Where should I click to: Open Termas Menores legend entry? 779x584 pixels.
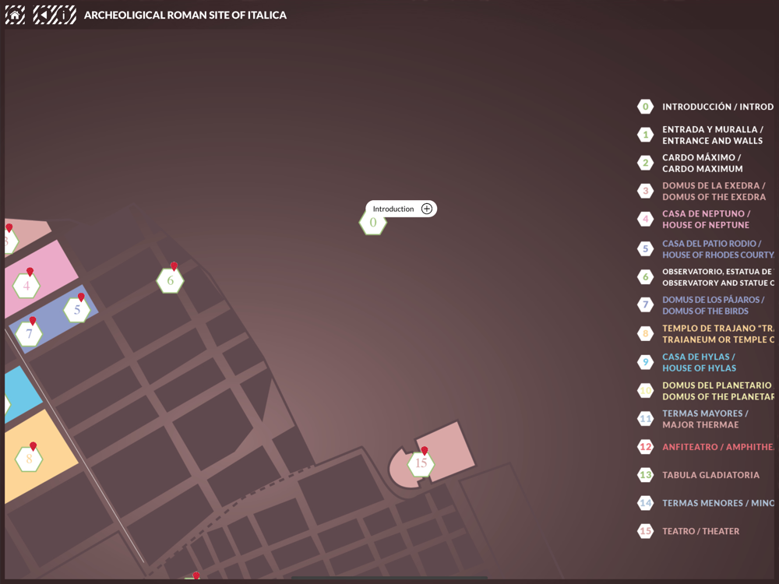(706, 503)
